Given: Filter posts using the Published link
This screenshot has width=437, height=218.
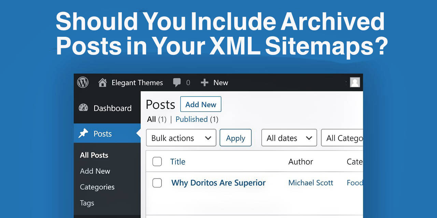Looking at the screenshot, I should click(x=192, y=119).
